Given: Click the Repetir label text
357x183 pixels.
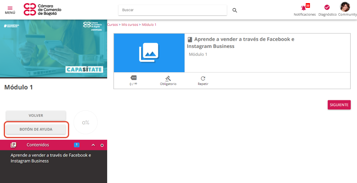Looking at the screenshot, I should [203, 84].
